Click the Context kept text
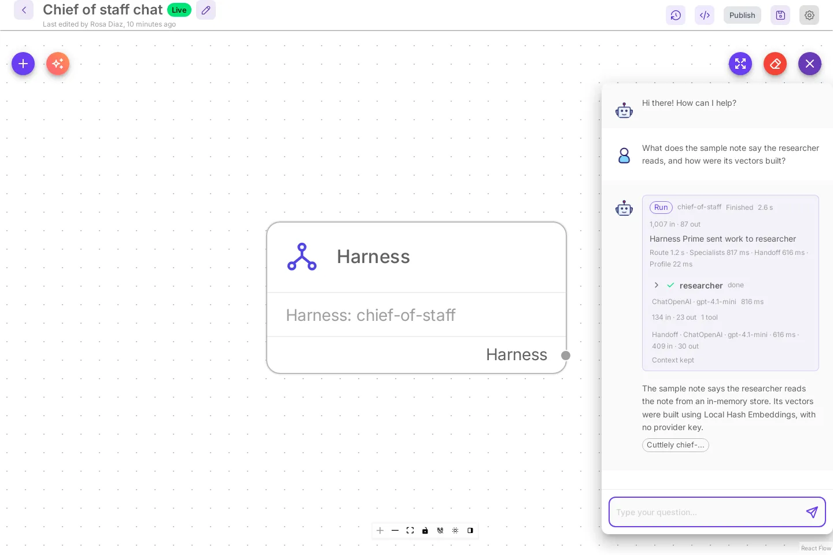The image size is (833, 555). 673,360
